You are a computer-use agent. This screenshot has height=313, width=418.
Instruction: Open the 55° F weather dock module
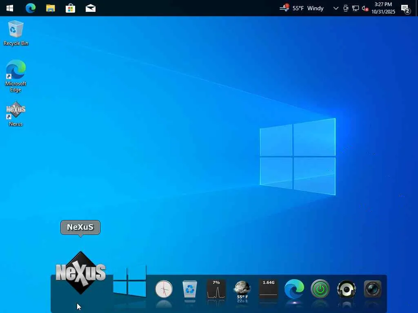(x=242, y=290)
